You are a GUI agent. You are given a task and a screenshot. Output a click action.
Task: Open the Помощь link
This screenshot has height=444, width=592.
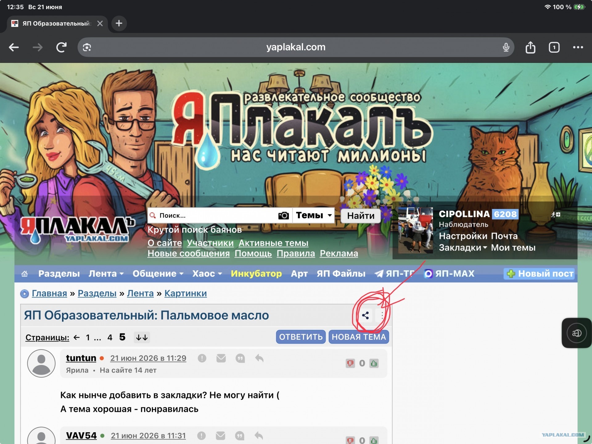(x=253, y=253)
